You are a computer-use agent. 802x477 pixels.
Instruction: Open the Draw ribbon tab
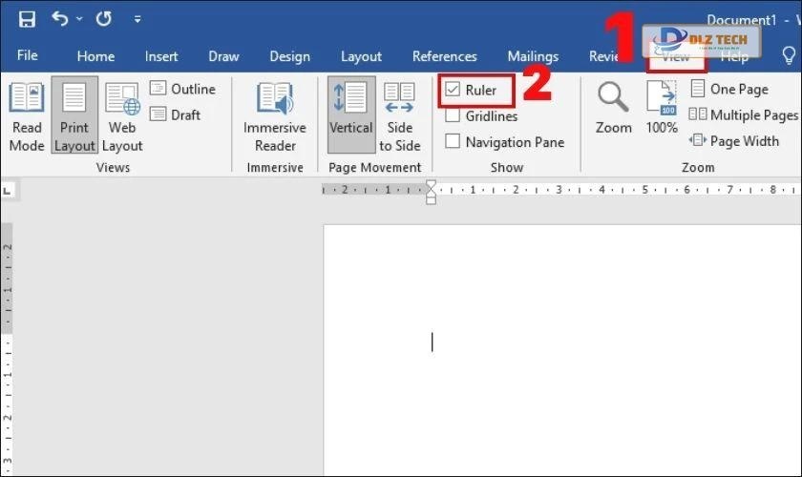223,56
